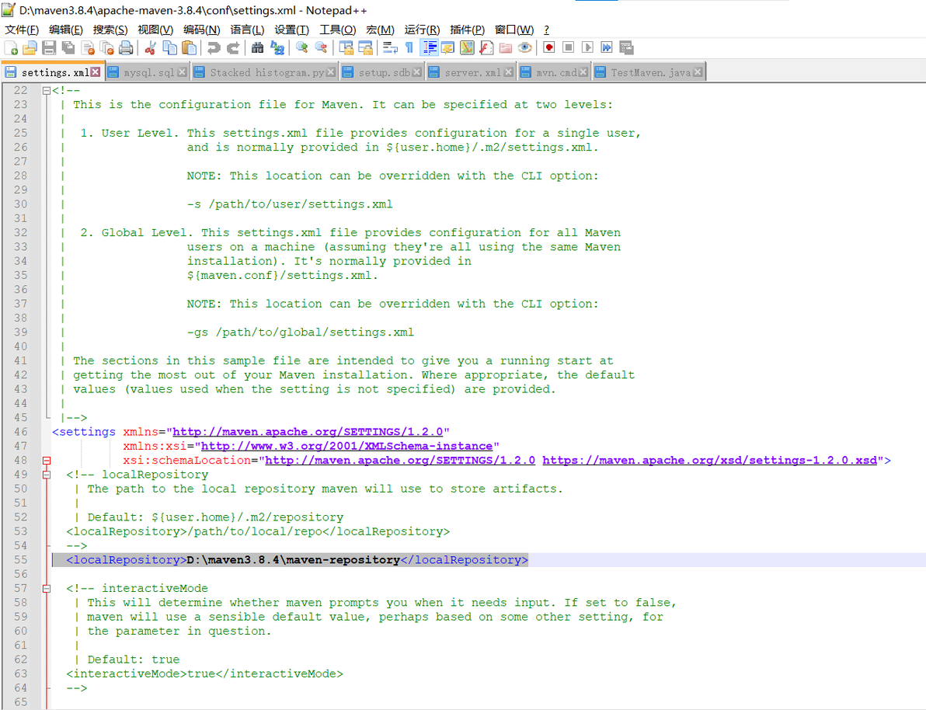The width and height of the screenshot is (926, 710).
Task: Cut selection with scissors icon
Action: point(150,48)
